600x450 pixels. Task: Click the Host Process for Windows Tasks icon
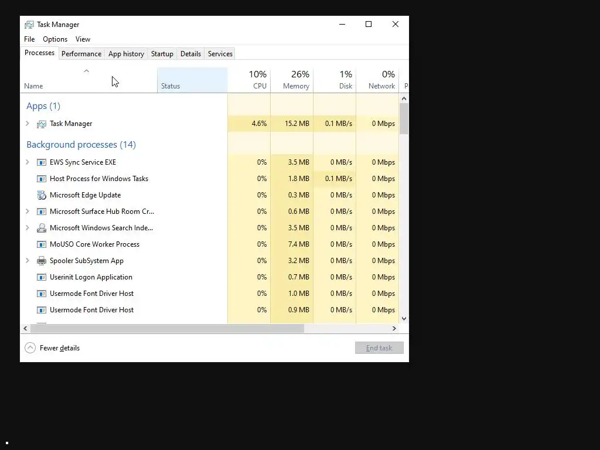[42, 179]
